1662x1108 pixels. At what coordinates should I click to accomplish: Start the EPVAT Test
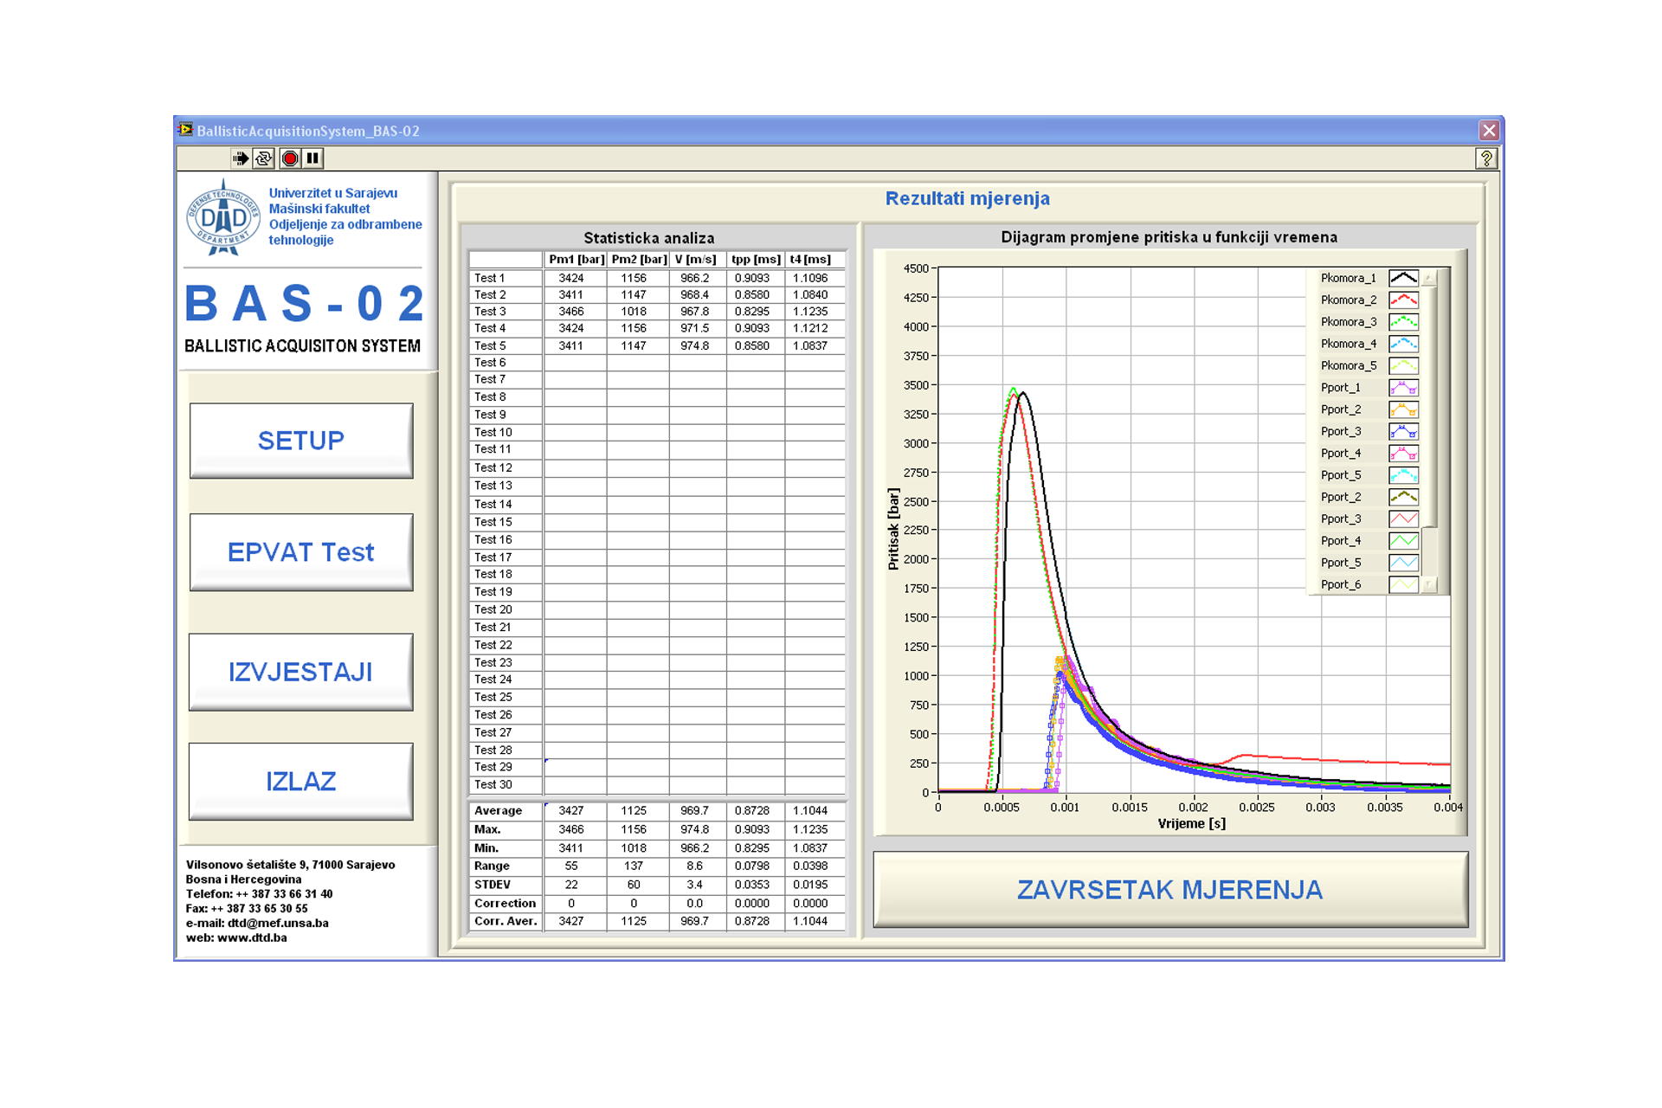[300, 552]
